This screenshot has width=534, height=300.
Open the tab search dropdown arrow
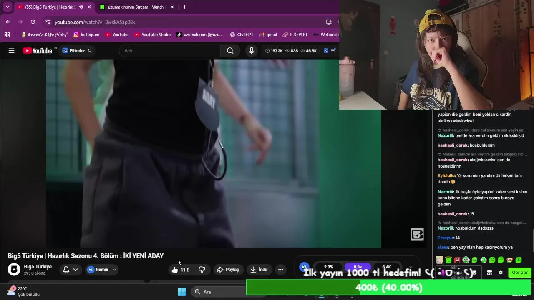pyautogui.click(x=7, y=7)
